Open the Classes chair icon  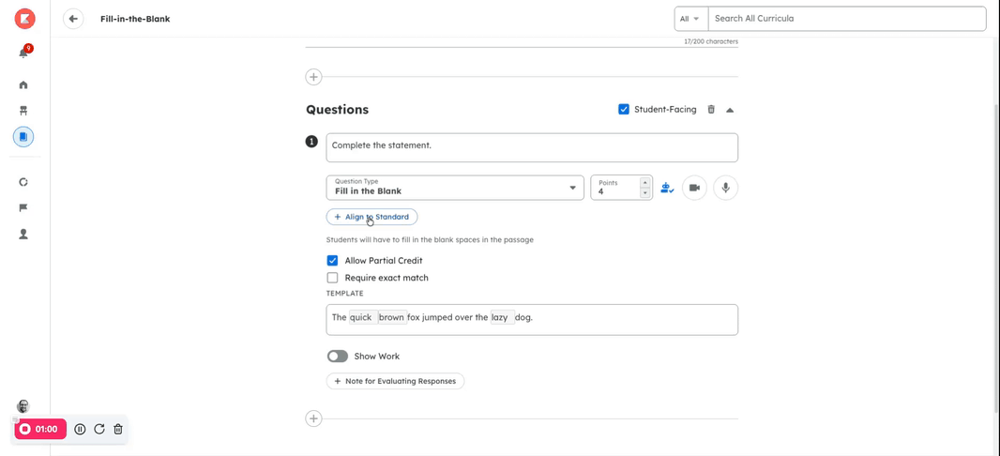[23, 111]
